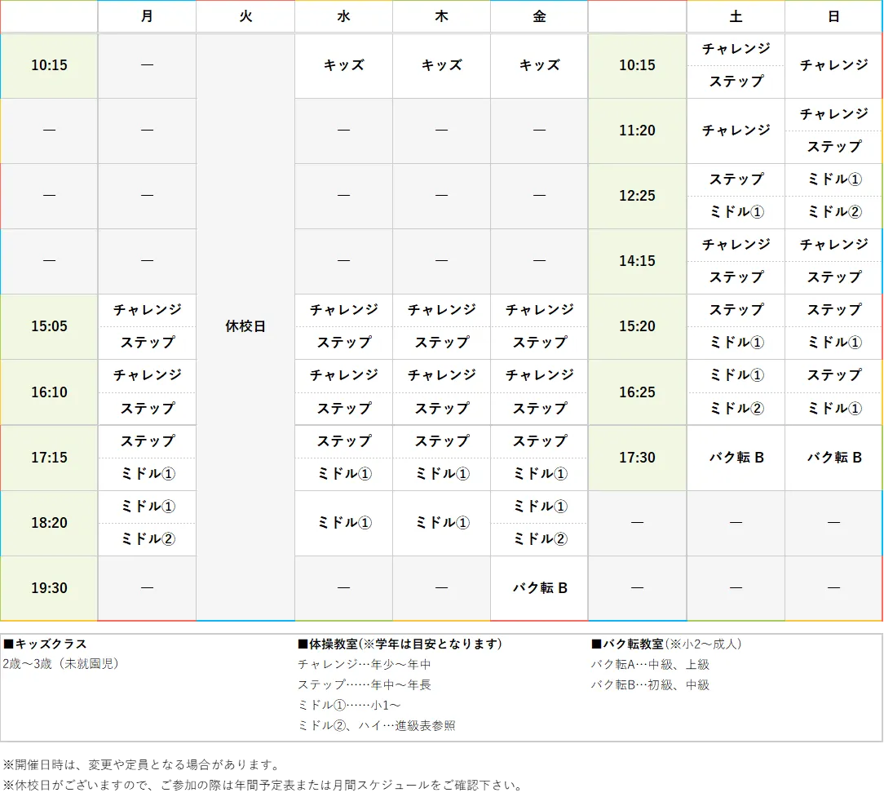The width and height of the screenshot is (884, 797).
Task: Select the 土曜日 column header
Action: [735, 16]
